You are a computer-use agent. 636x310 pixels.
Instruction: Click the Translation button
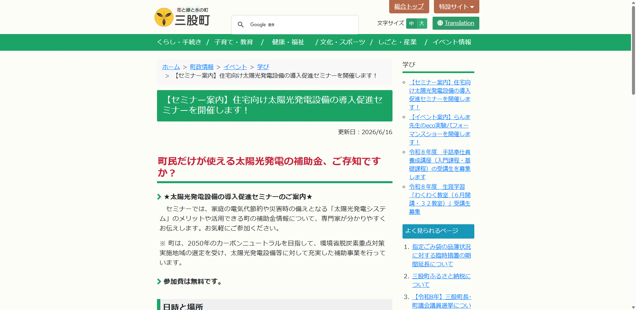click(x=456, y=23)
